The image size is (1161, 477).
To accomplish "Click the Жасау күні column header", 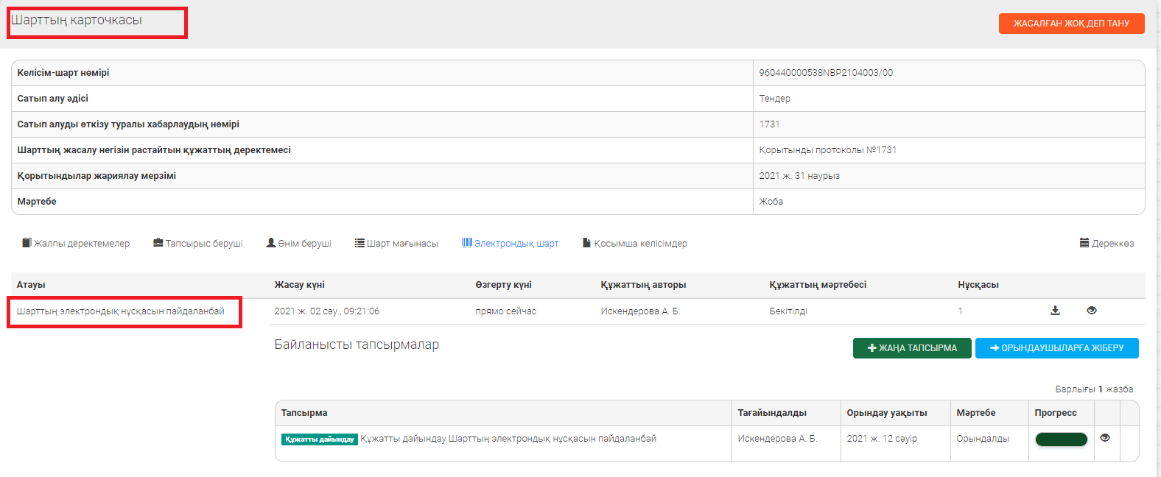I will 299,285.
